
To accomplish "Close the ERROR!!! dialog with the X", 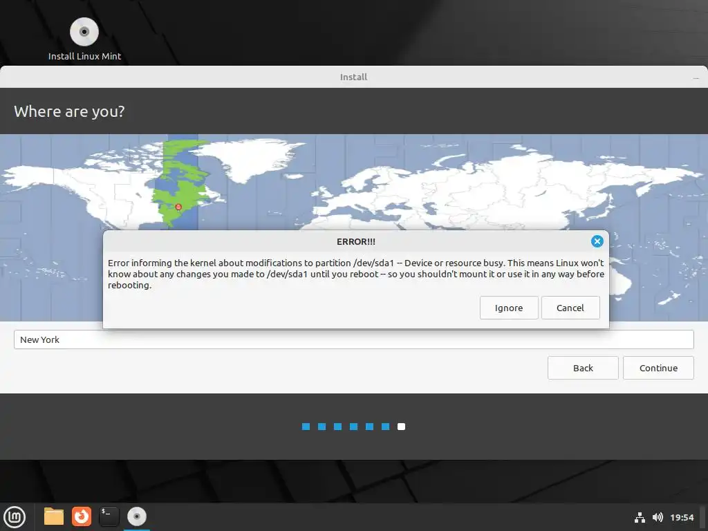I will pyautogui.click(x=597, y=241).
